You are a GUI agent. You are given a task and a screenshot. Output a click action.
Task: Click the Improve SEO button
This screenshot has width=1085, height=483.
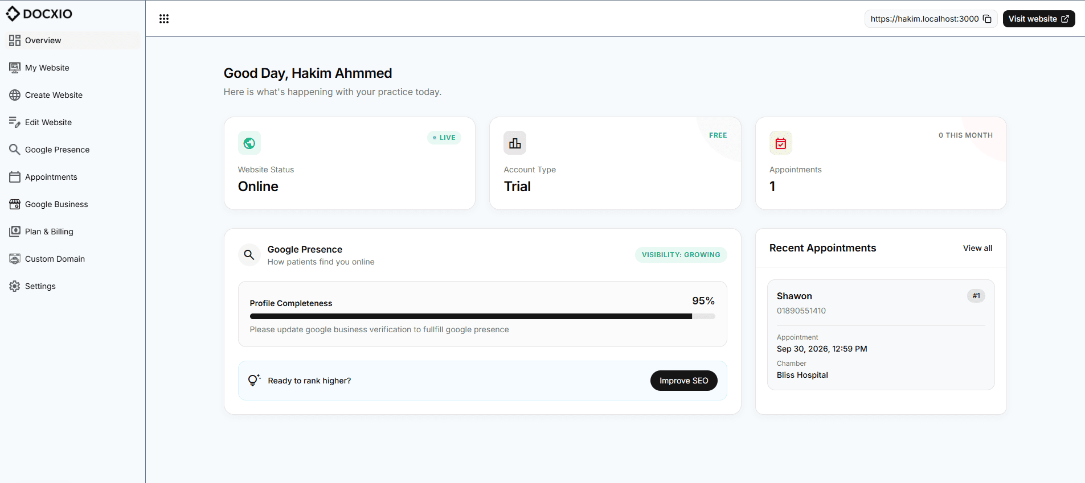point(683,381)
